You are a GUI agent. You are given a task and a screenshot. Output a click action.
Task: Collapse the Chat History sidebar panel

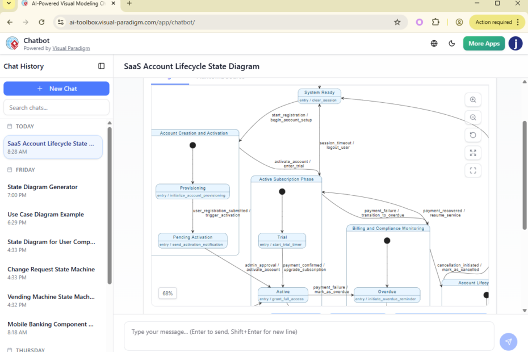(101, 66)
